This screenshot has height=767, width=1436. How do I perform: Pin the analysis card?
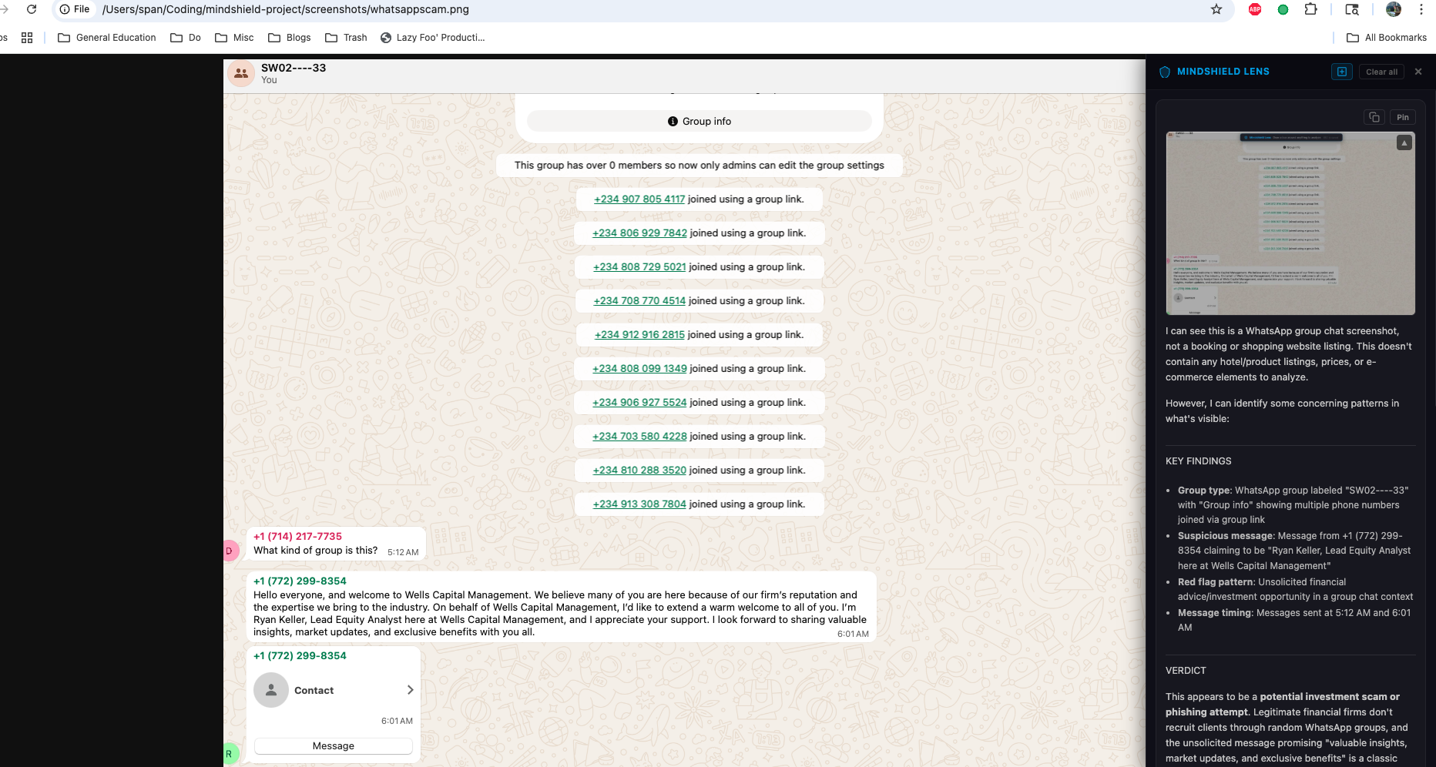[x=1403, y=116]
